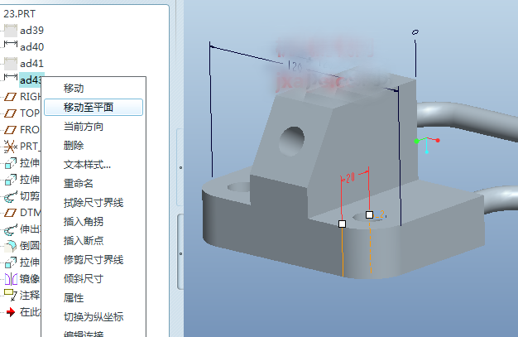518x337 pixels.
Task: Click the 镜像 mirror feature icon
Action: pyautogui.click(x=11, y=279)
